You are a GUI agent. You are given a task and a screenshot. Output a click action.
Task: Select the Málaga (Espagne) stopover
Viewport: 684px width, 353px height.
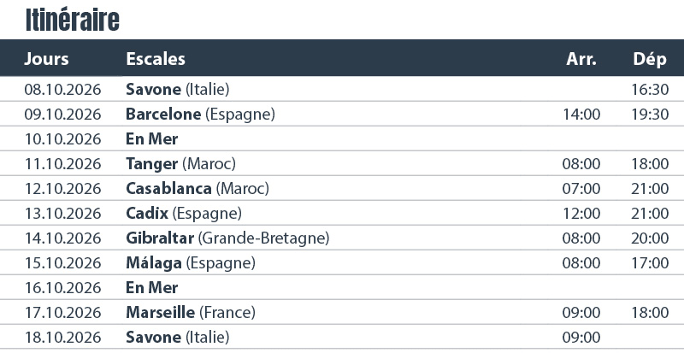click(190, 262)
